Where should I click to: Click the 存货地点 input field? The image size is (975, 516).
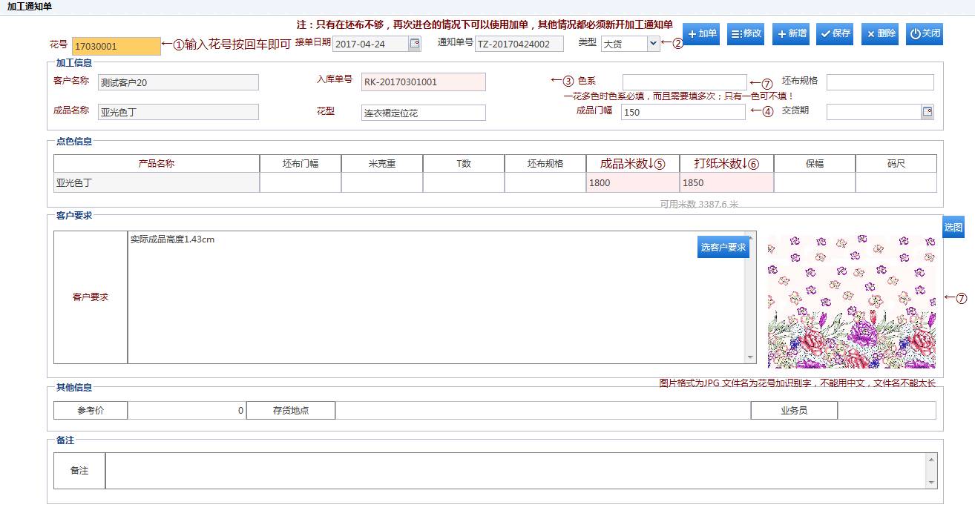coord(542,410)
